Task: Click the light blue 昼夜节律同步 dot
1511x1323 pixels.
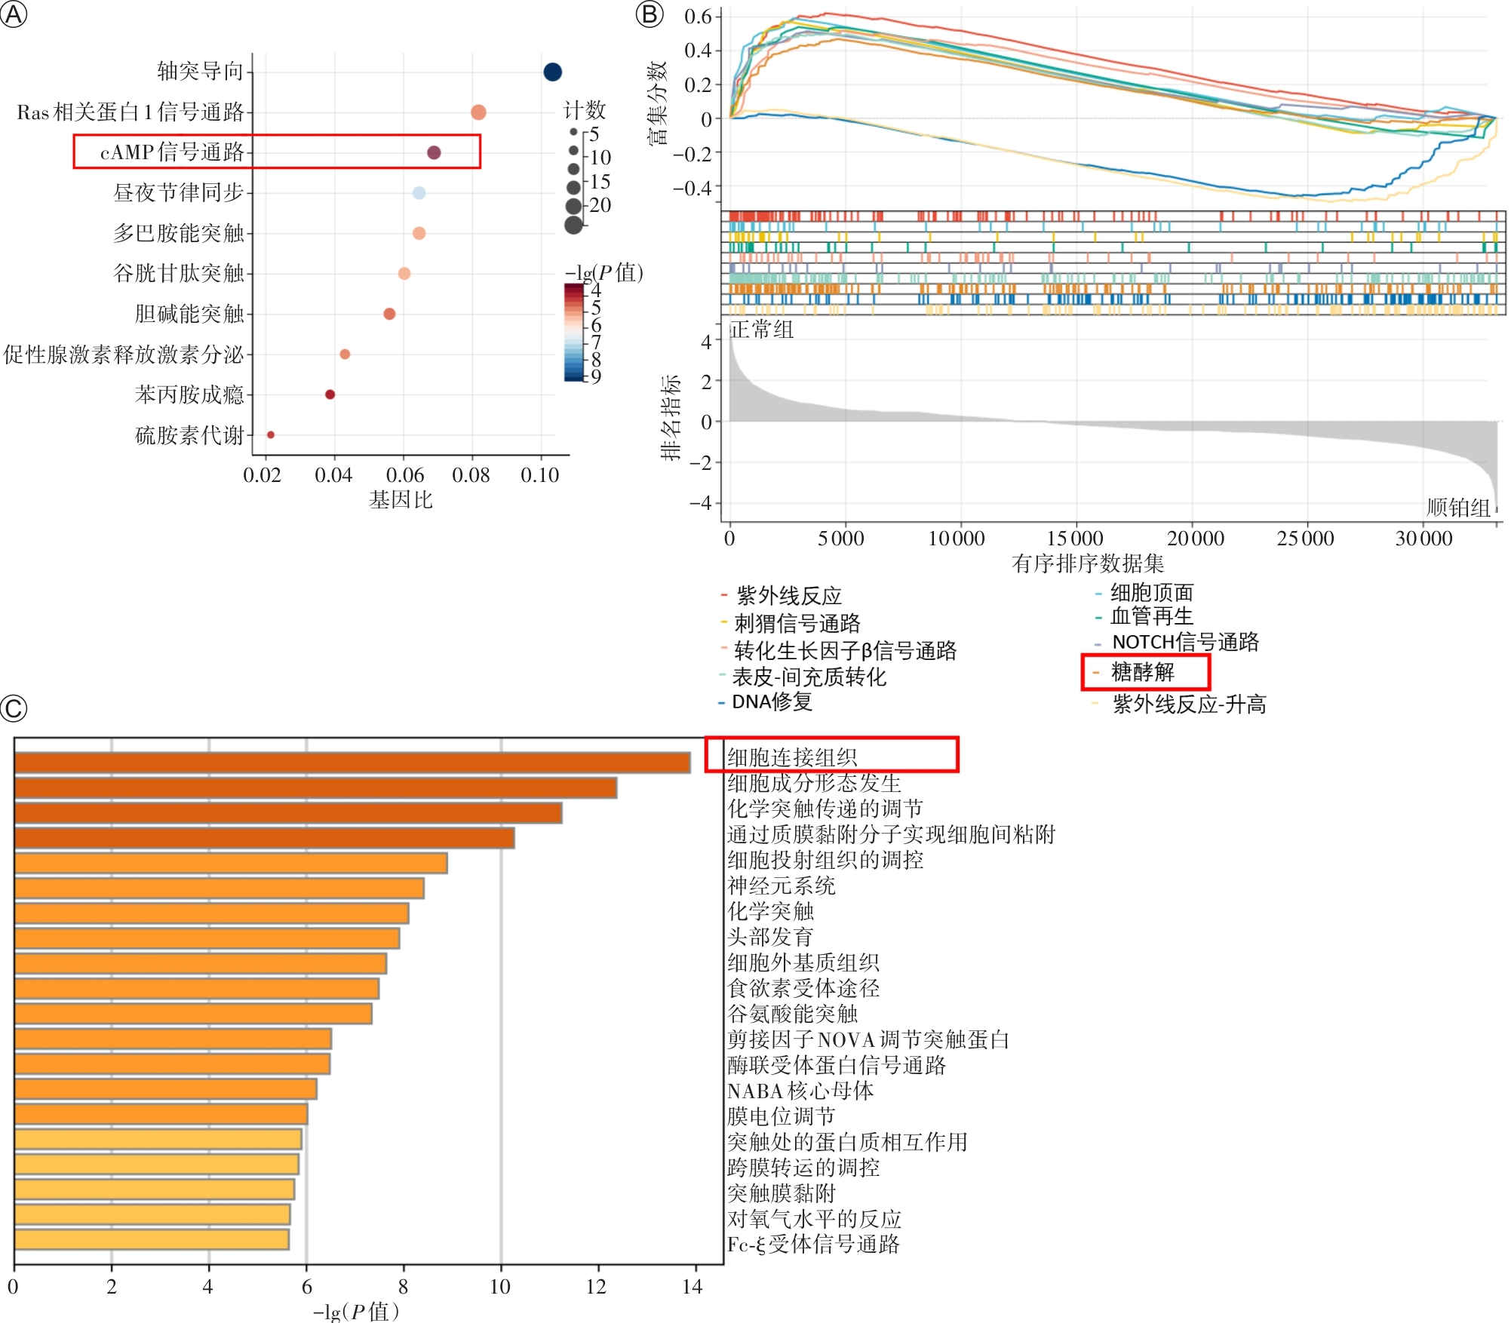Action: [419, 192]
